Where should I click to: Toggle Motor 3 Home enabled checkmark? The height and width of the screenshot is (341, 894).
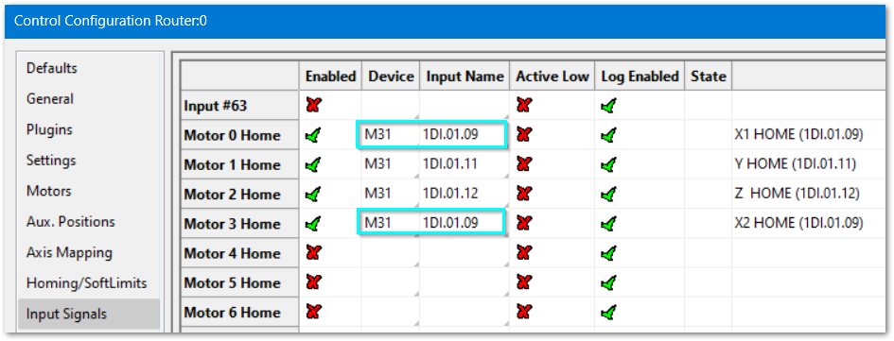pyautogui.click(x=312, y=224)
